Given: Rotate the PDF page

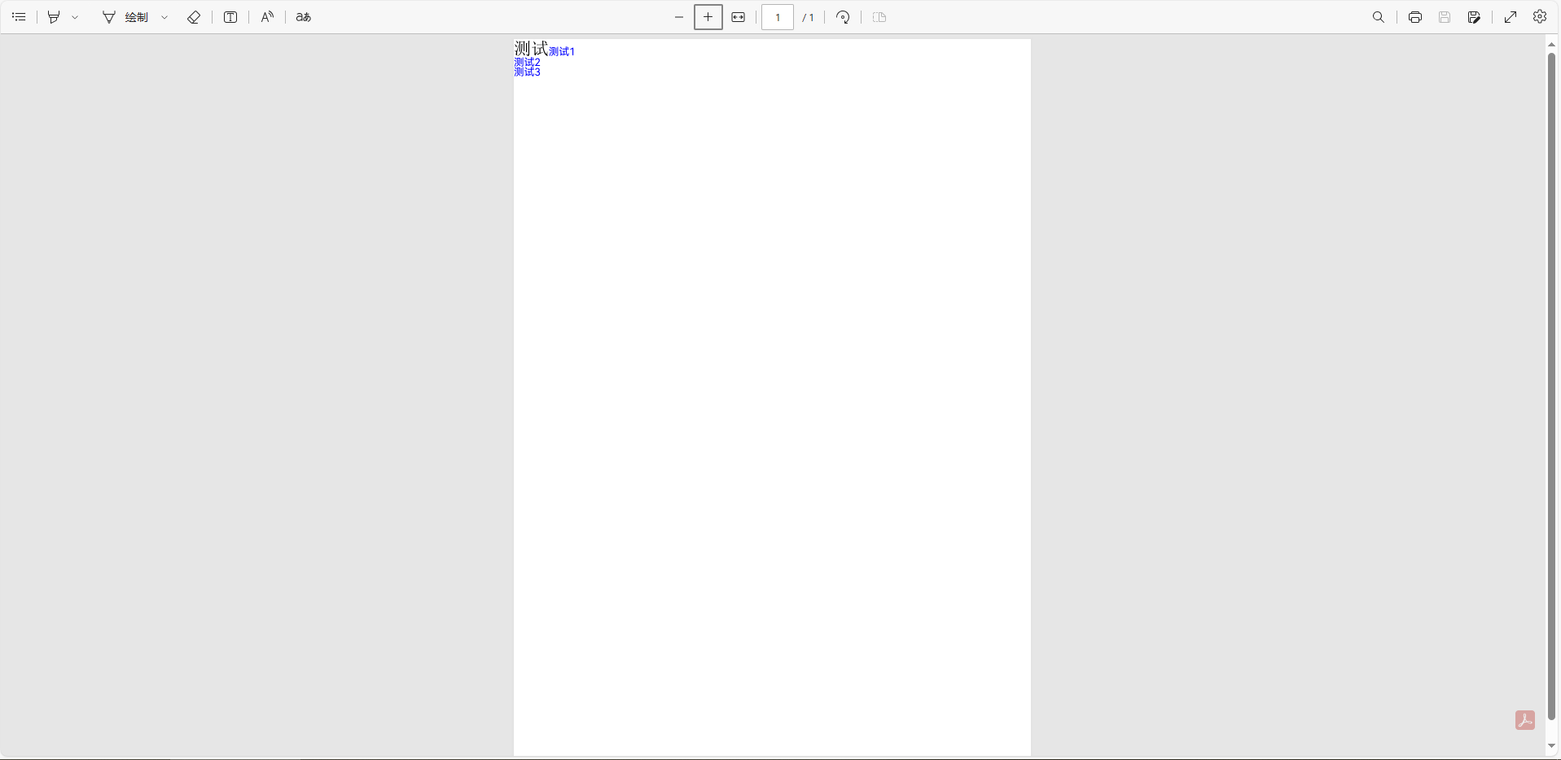Looking at the screenshot, I should coord(844,17).
